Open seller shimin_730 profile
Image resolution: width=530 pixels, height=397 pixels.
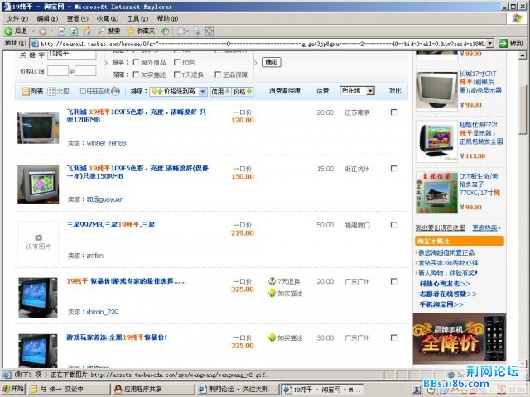pos(103,312)
